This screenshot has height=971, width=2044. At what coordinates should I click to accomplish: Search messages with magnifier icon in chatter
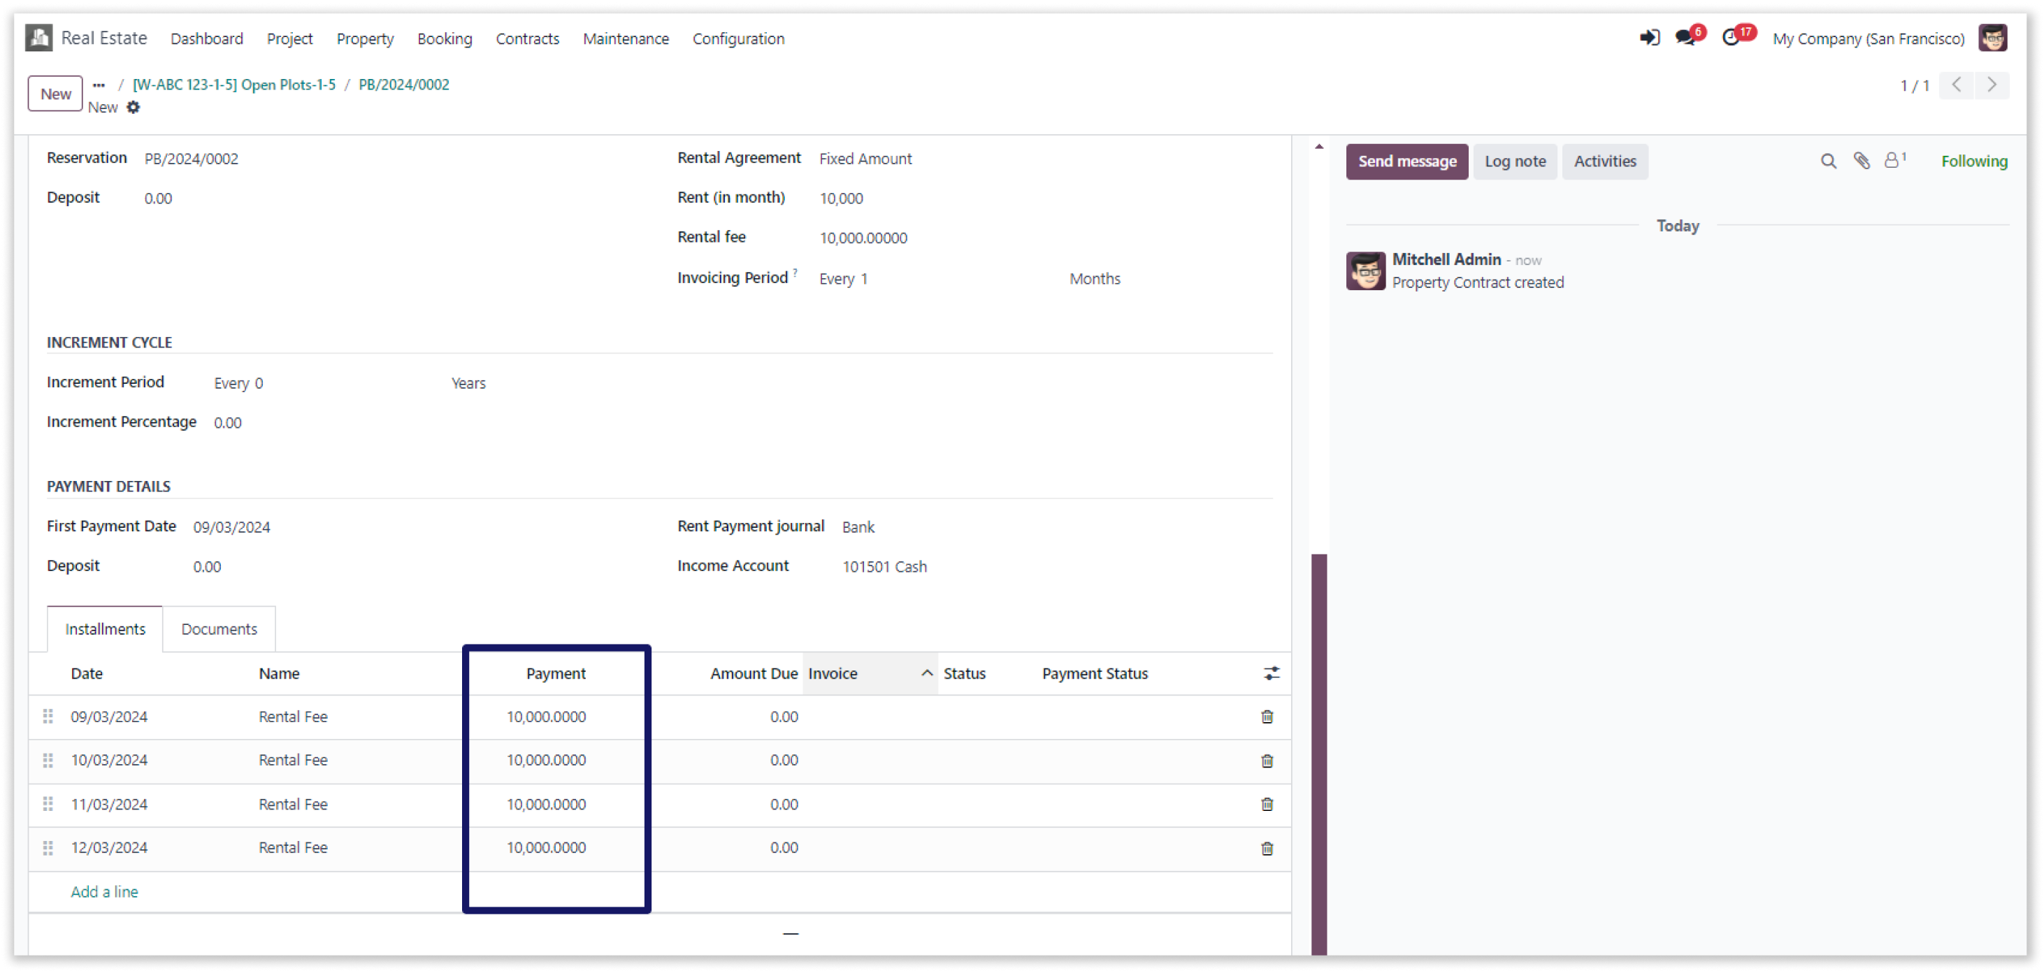pyautogui.click(x=1827, y=161)
